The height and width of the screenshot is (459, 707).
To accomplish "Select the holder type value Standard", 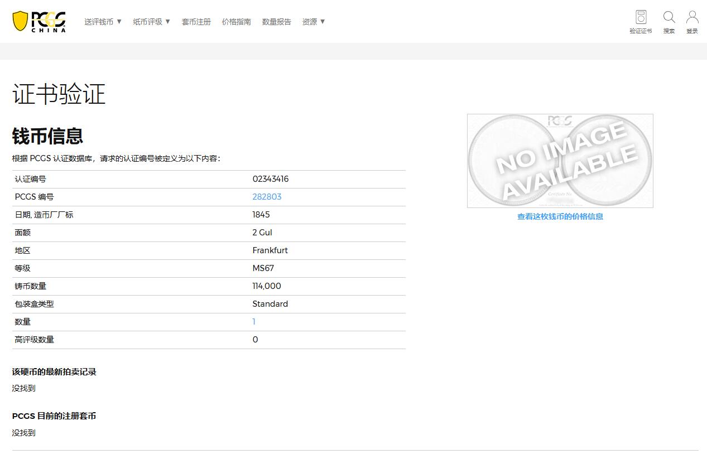I will [270, 304].
